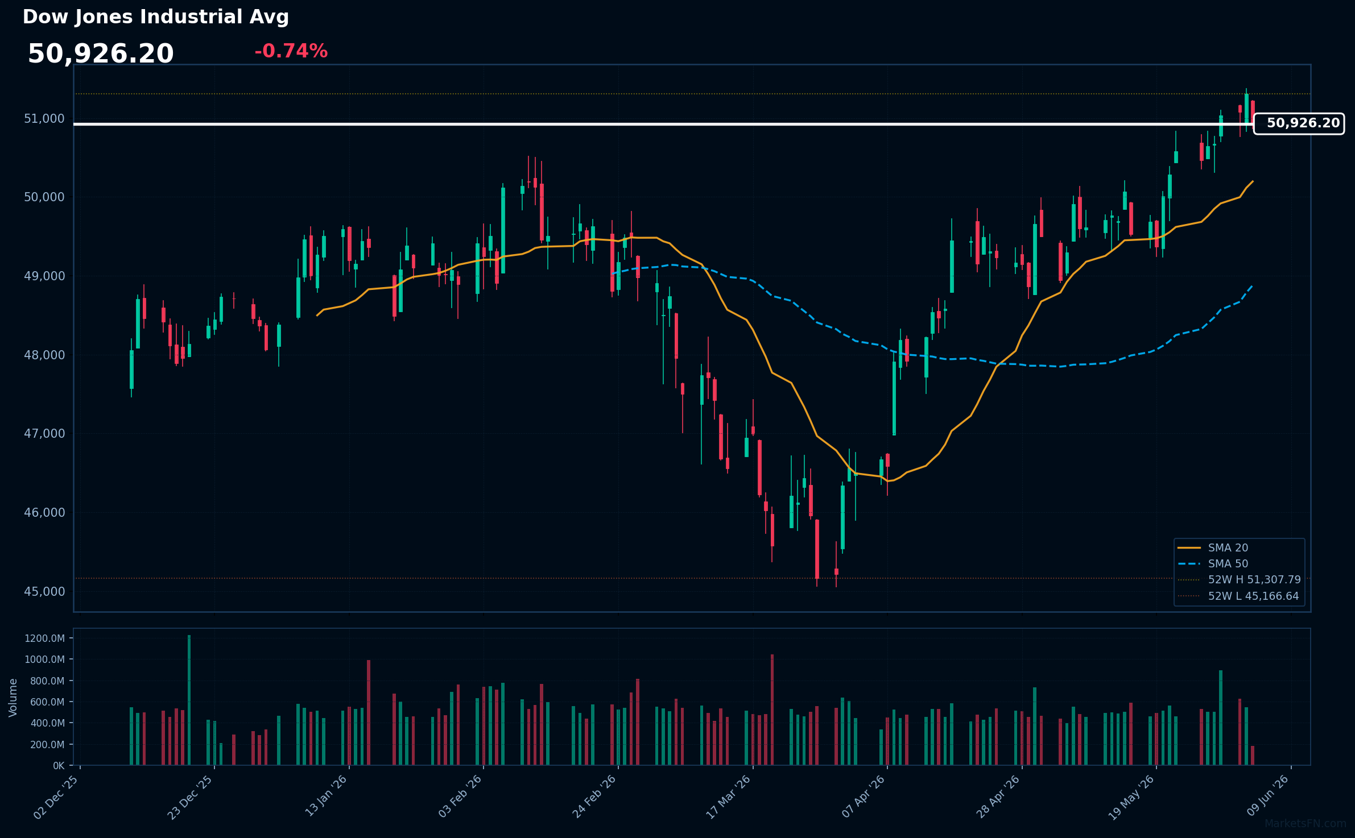This screenshot has width=1355, height=838.
Task: Click the tallest green volume bar near 1200M
Action: 189,700
